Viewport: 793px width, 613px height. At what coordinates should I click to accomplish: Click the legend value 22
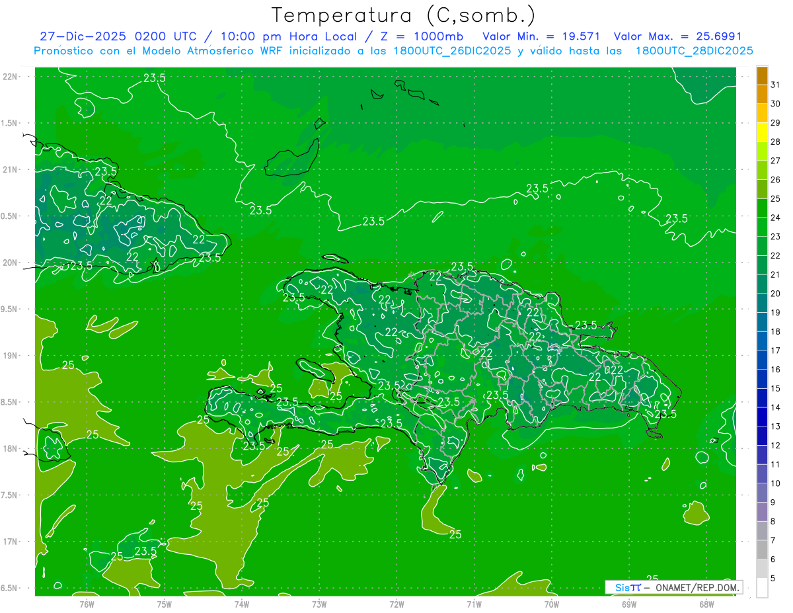point(775,255)
